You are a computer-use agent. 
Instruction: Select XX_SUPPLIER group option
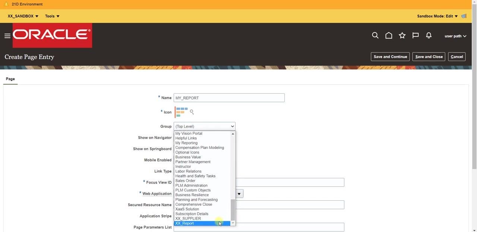[x=202, y=219]
